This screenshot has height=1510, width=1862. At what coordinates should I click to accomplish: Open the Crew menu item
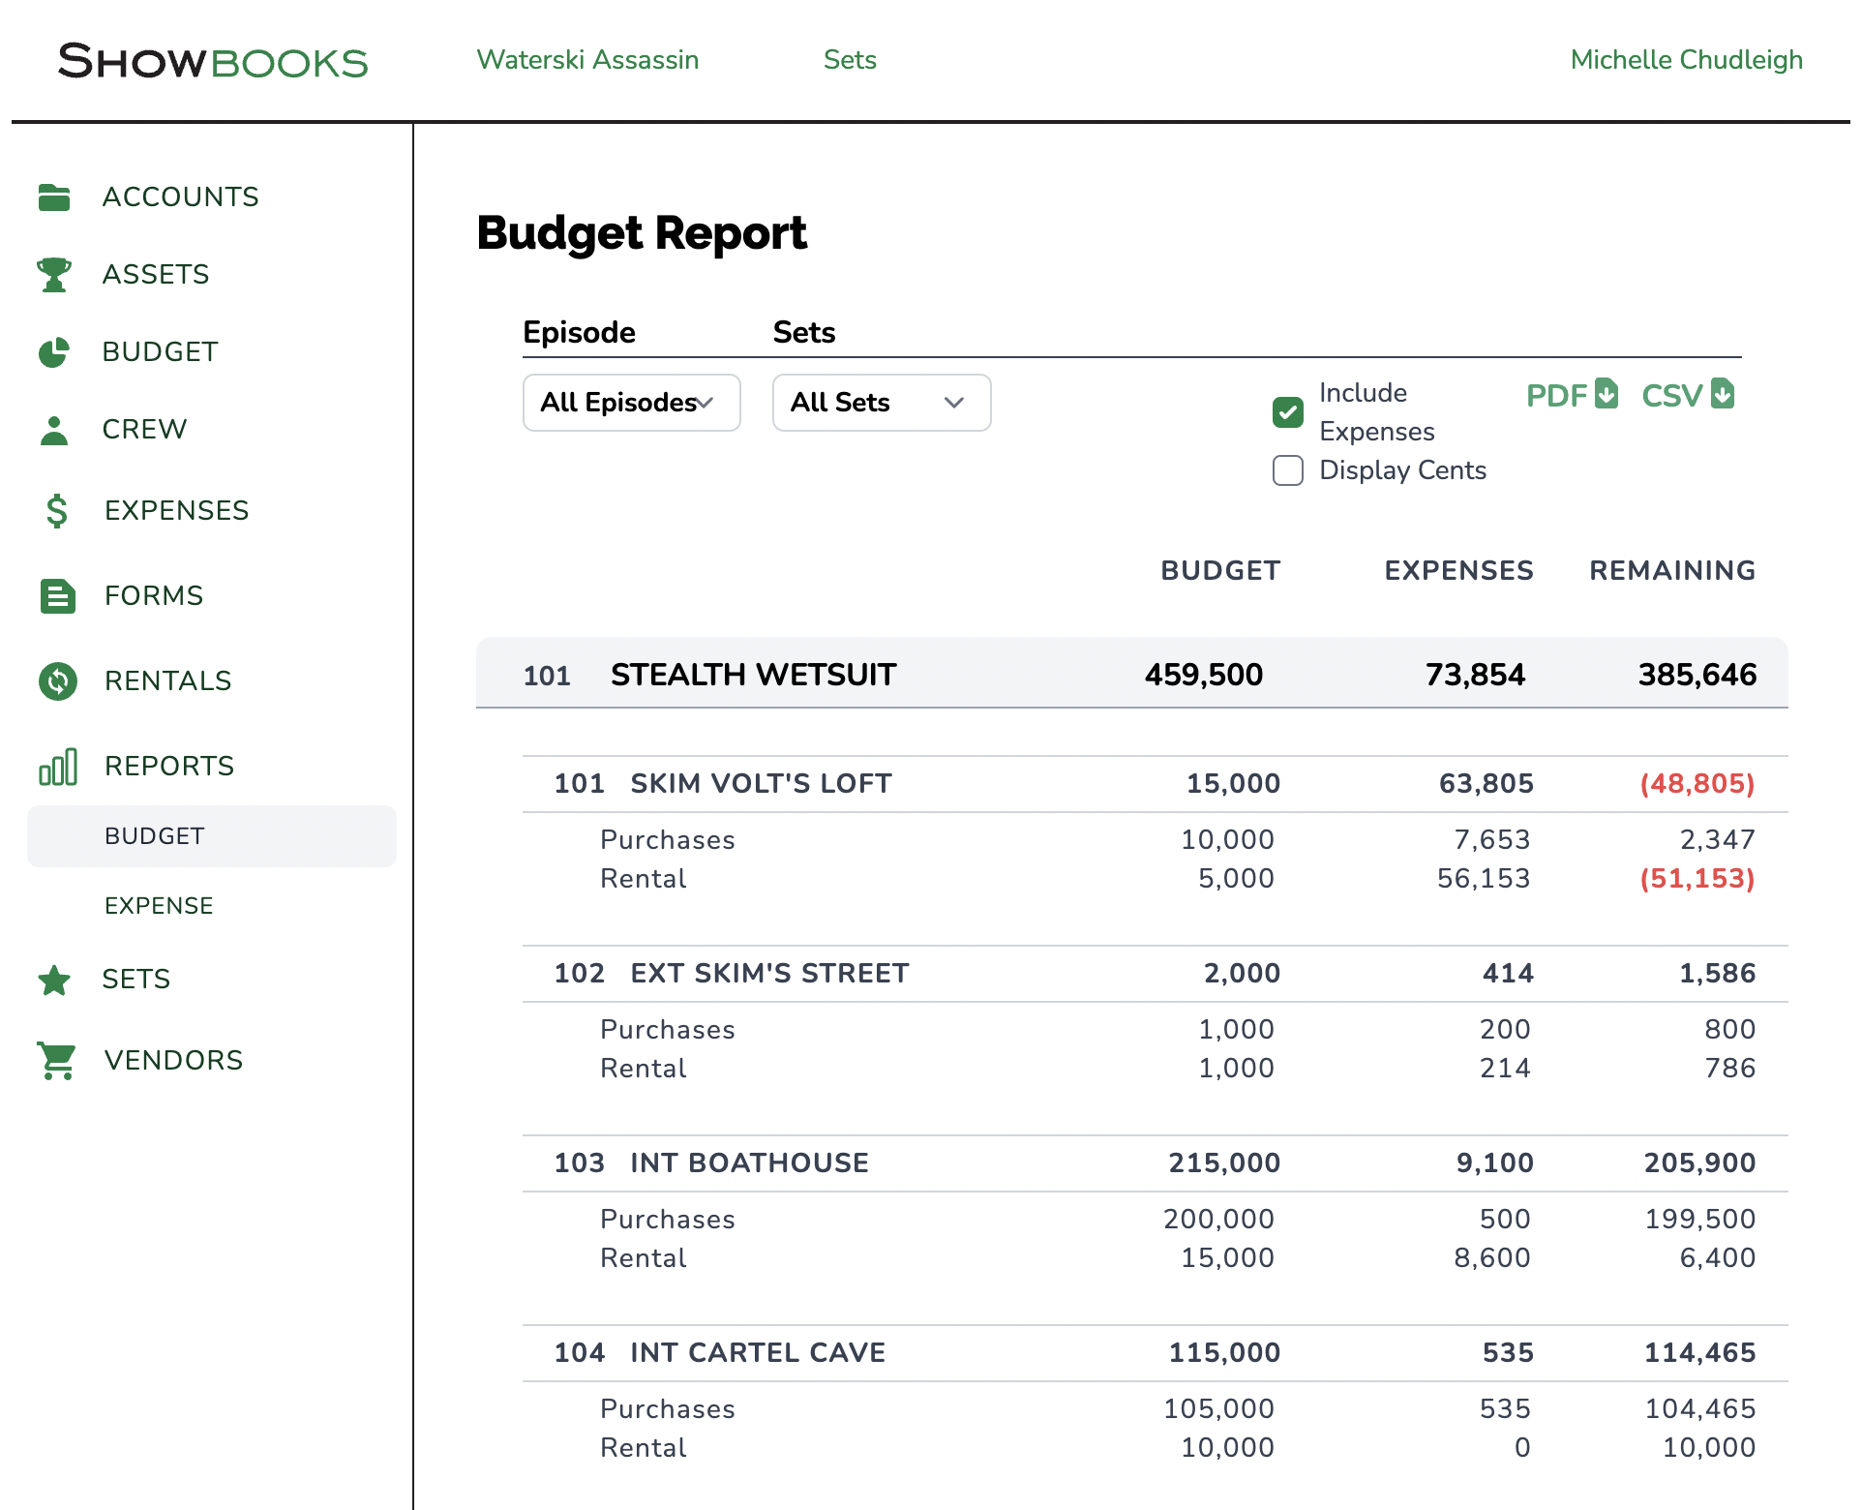point(144,429)
